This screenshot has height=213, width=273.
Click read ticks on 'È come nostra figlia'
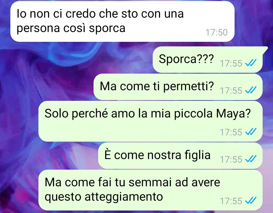[x=251, y=159]
